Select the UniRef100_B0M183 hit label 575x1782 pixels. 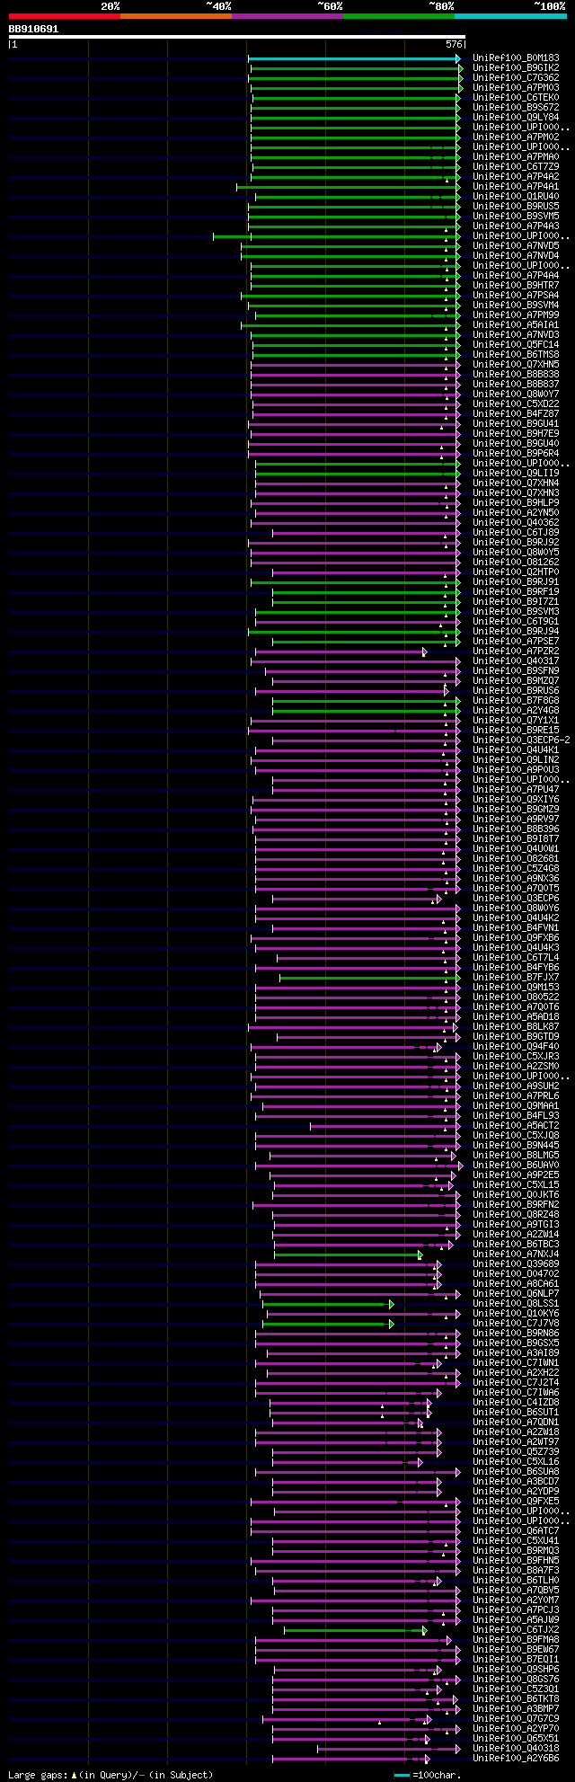516,58
